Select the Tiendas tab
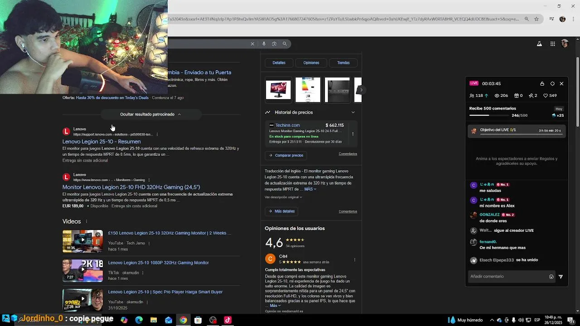 point(343,63)
